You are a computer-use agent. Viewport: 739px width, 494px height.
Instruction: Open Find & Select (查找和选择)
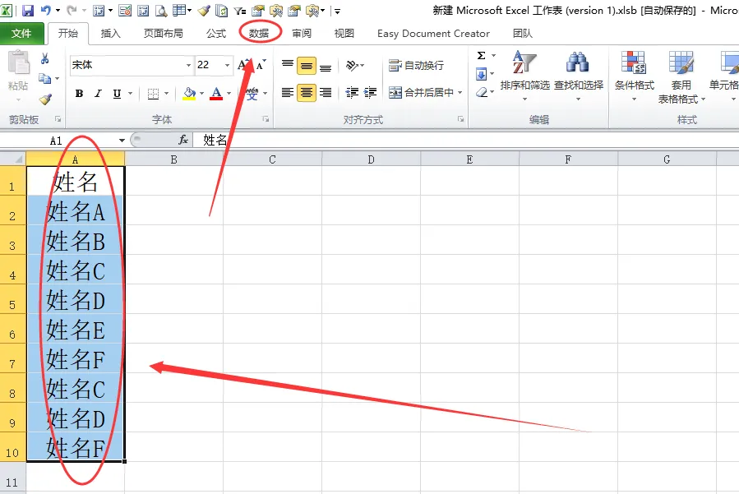pyautogui.click(x=578, y=76)
